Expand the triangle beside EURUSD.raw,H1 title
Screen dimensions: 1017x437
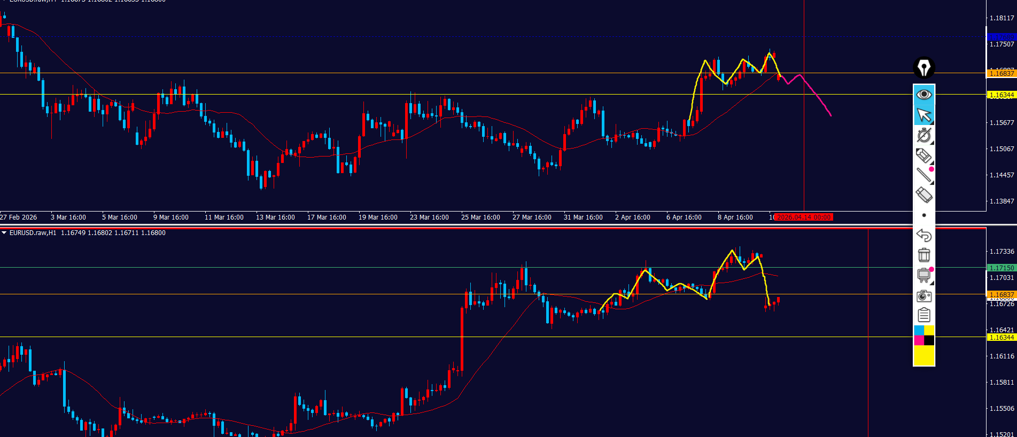[x=4, y=233]
